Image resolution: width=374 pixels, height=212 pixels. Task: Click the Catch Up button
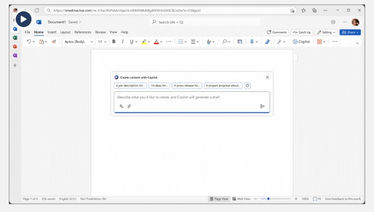[302, 32]
